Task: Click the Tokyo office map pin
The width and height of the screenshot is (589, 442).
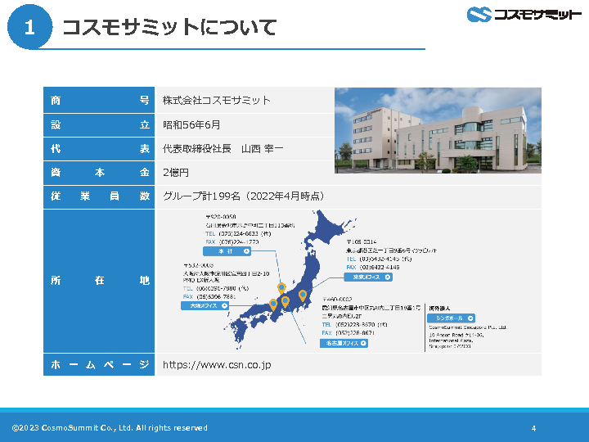Action: coord(303,295)
